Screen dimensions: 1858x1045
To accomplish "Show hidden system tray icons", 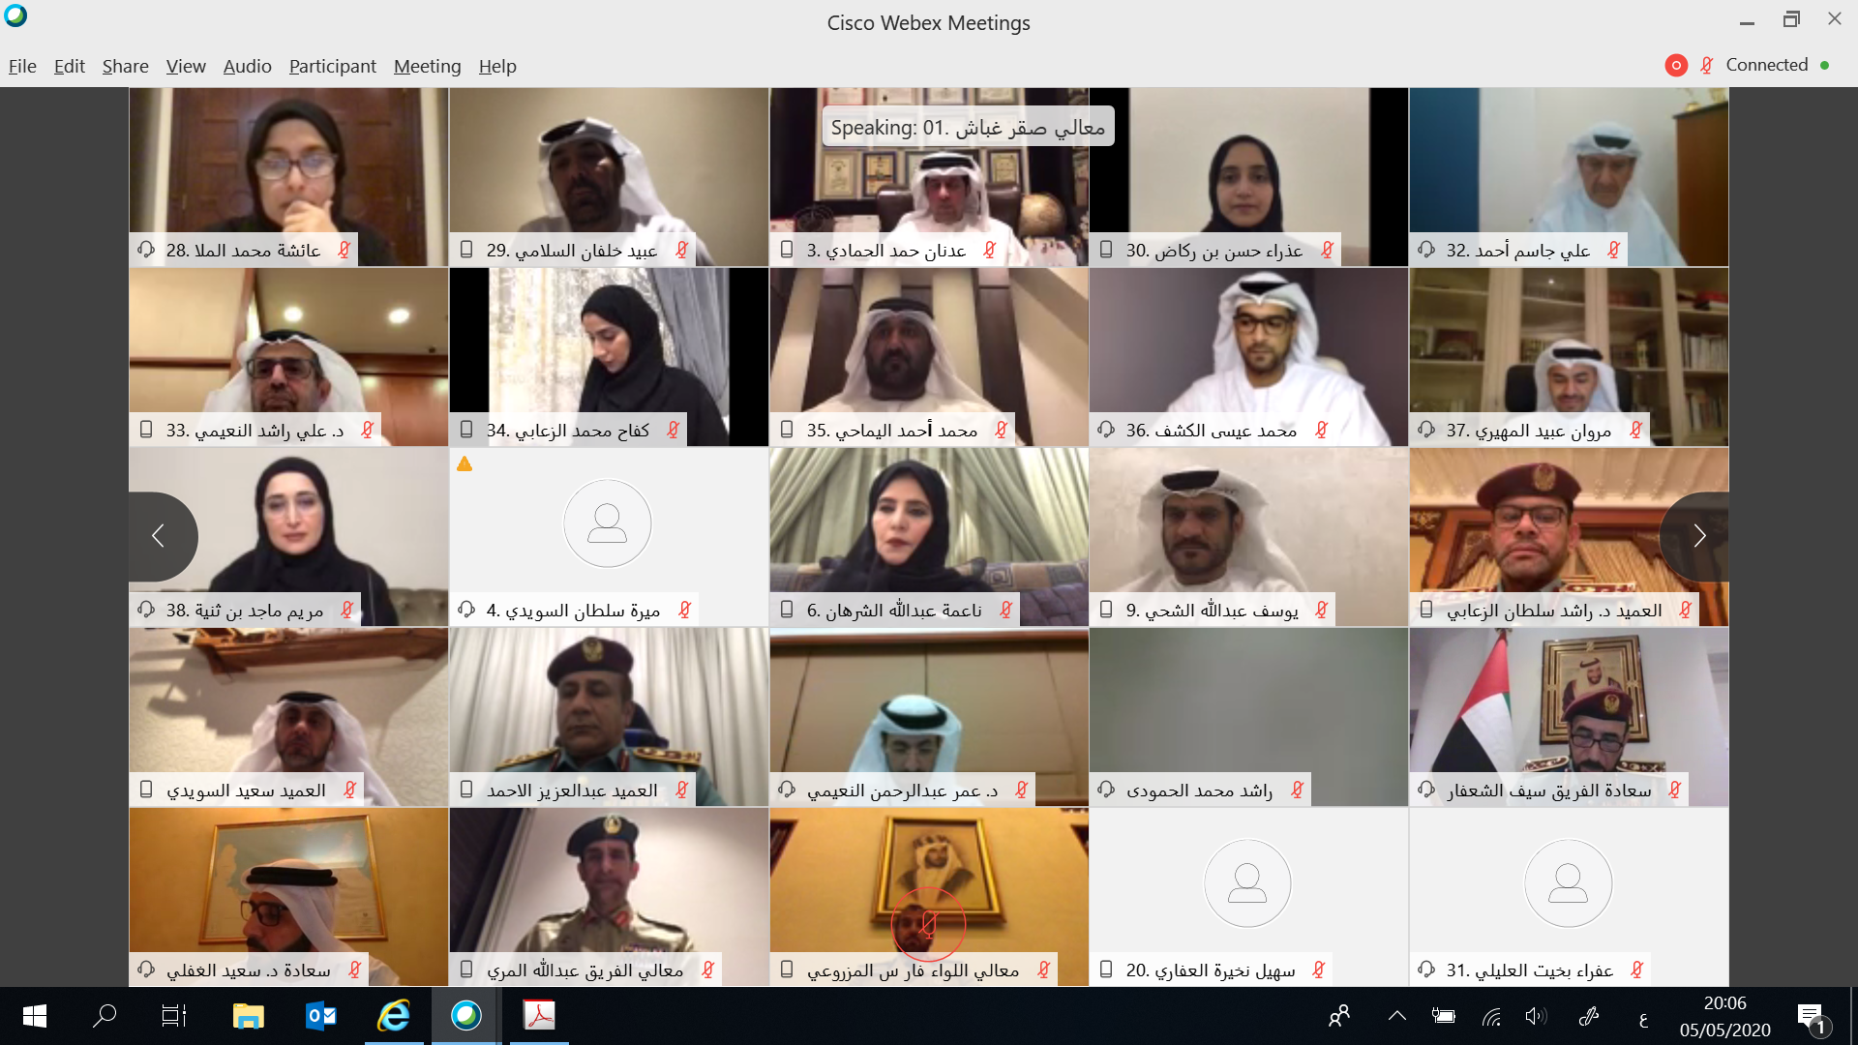I will click(1396, 1016).
